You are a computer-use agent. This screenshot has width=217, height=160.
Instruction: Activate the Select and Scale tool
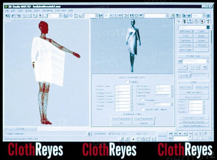point(81,16)
